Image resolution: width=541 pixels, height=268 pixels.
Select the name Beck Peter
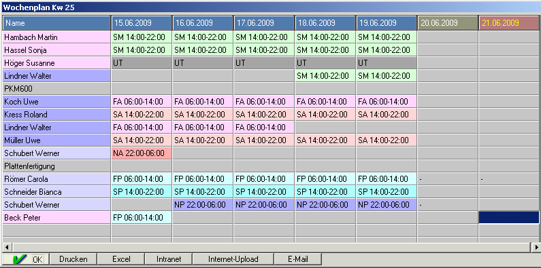pyautogui.click(x=56, y=218)
